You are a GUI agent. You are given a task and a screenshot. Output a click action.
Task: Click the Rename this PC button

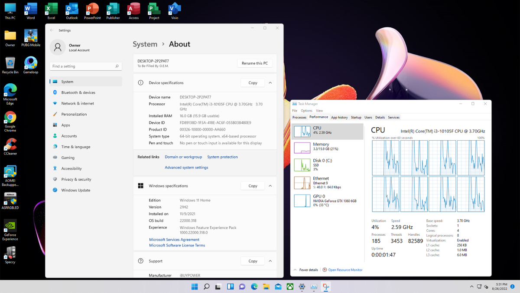point(254,63)
